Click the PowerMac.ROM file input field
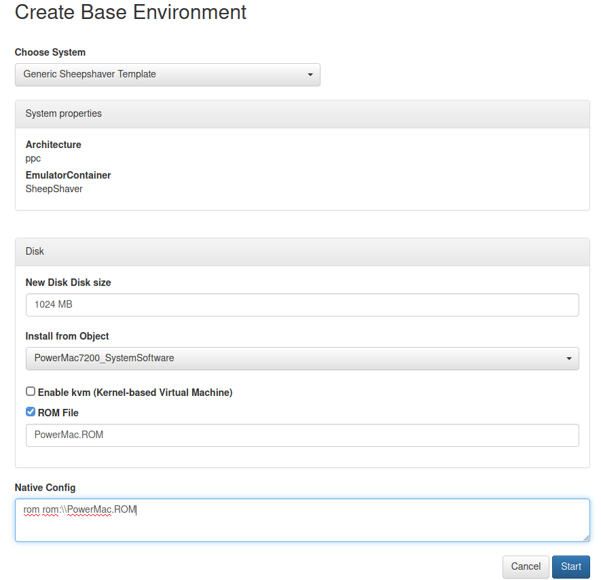The height and width of the screenshot is (580, 601). (302, 435)
